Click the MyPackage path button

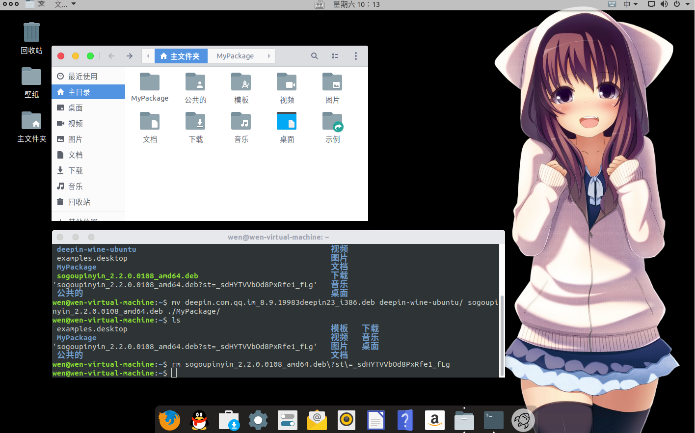coord(235,56)
